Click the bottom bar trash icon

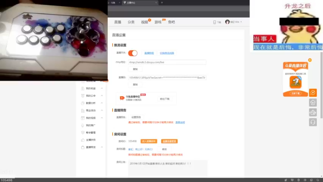pyautogui.click(x=298, y=180)
